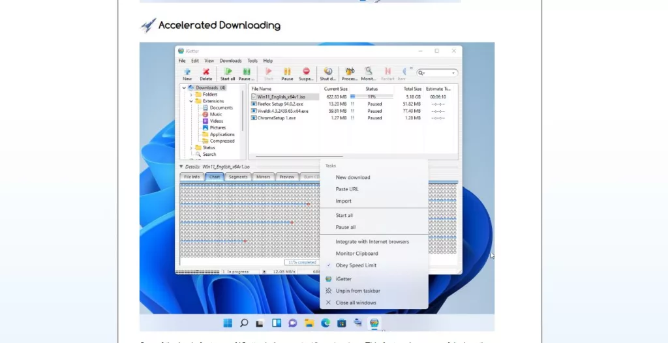This screenshot has height=343, width=668.
Task: Collapse the Downloads (4) tree node
Action: point(184,88)
